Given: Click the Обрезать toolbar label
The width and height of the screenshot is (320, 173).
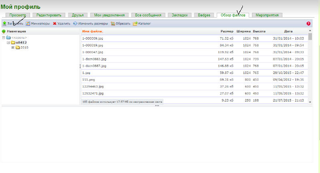Looking at the screenshot, I should [123, 24].
